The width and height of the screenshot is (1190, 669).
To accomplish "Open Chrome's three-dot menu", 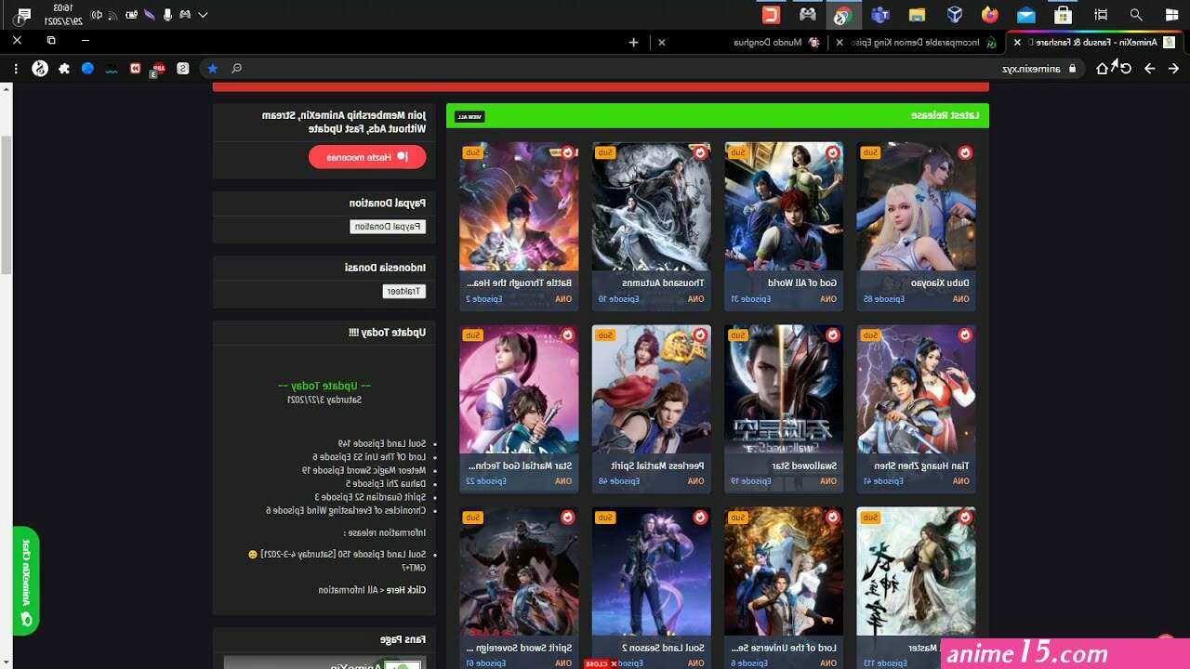I will (16, 68).
